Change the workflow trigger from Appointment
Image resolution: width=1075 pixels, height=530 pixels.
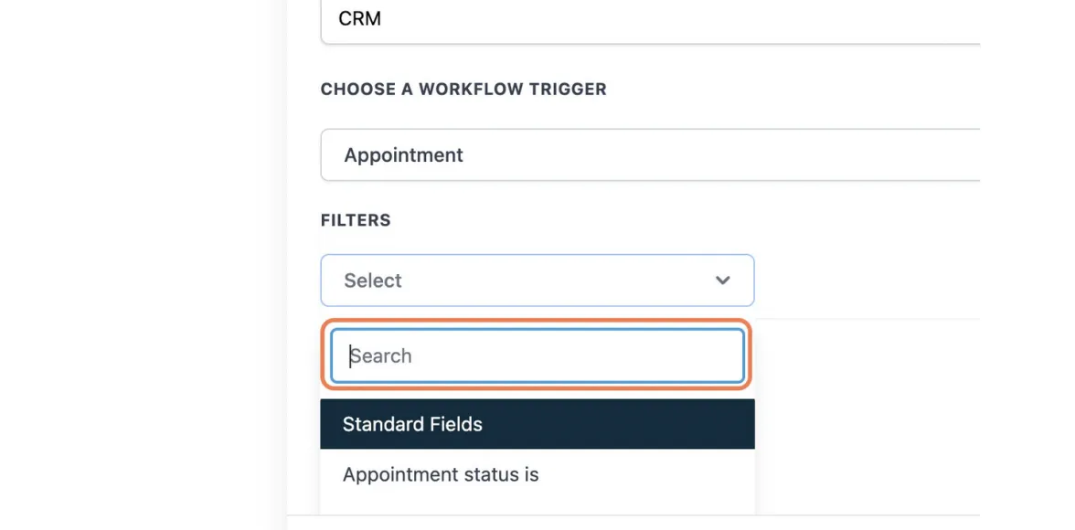pos(649,155)
